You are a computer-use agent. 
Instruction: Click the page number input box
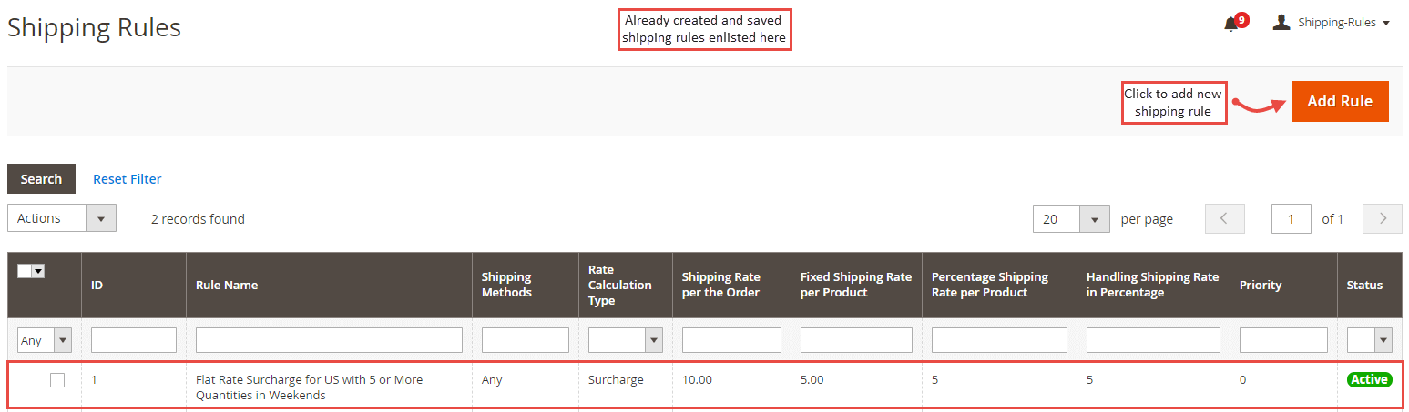pos(1292,218)
